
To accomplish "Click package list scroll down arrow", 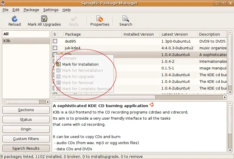I will (x=230, y=92).
